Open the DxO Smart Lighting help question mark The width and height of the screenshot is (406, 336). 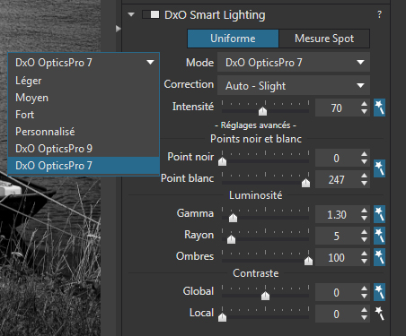tap(379, 14)
